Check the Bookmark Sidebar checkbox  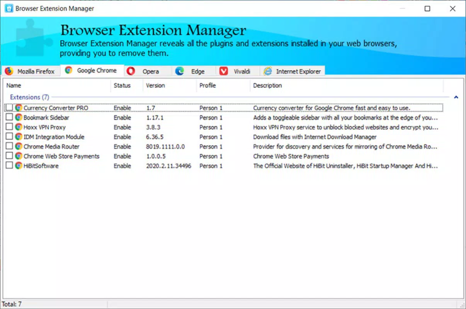pyautogui.click(x=9, y=117)
